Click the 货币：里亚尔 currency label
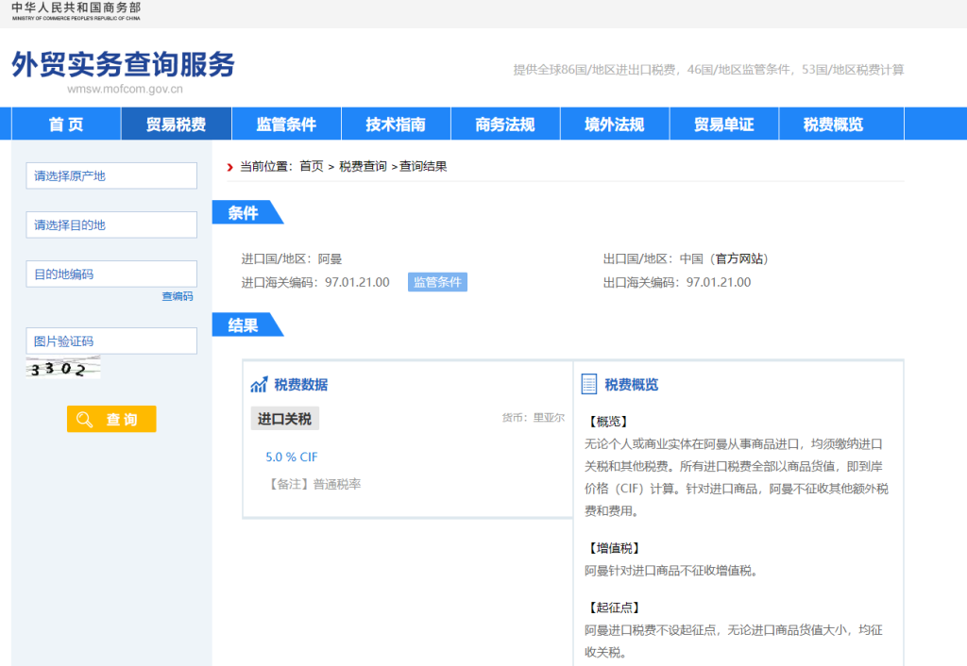The image size is (967, 666). pyautogui.click(x=534, y=418)
